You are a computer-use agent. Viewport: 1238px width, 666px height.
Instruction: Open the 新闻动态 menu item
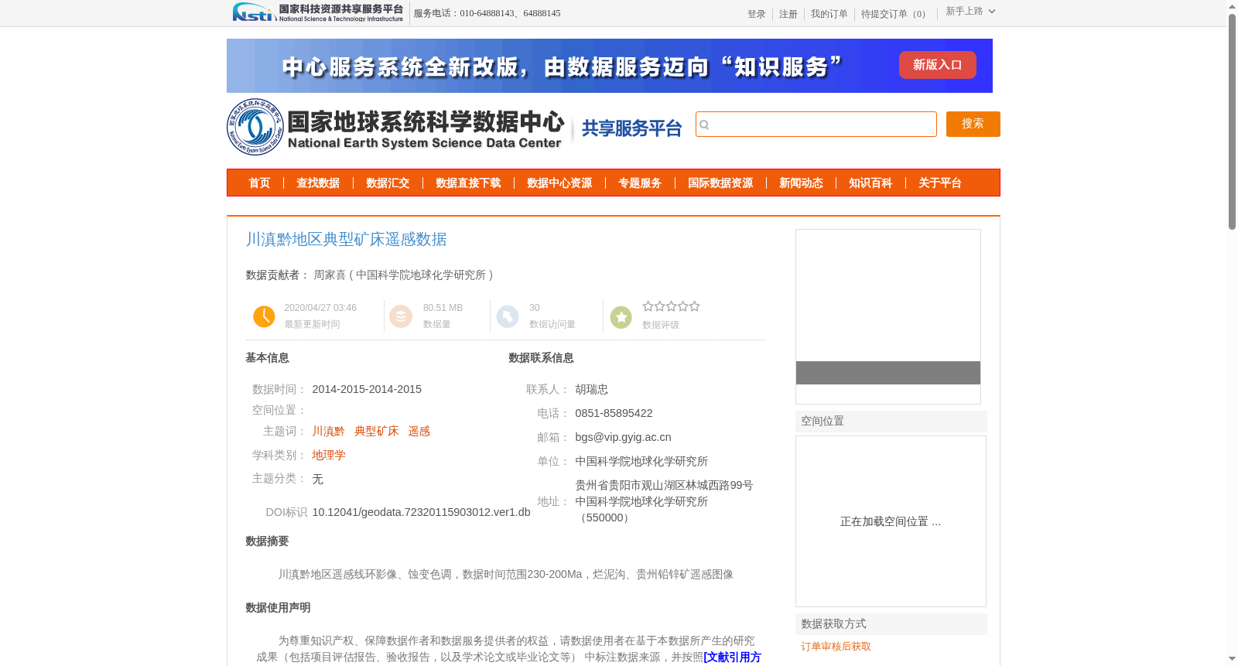tap(801, 183)
